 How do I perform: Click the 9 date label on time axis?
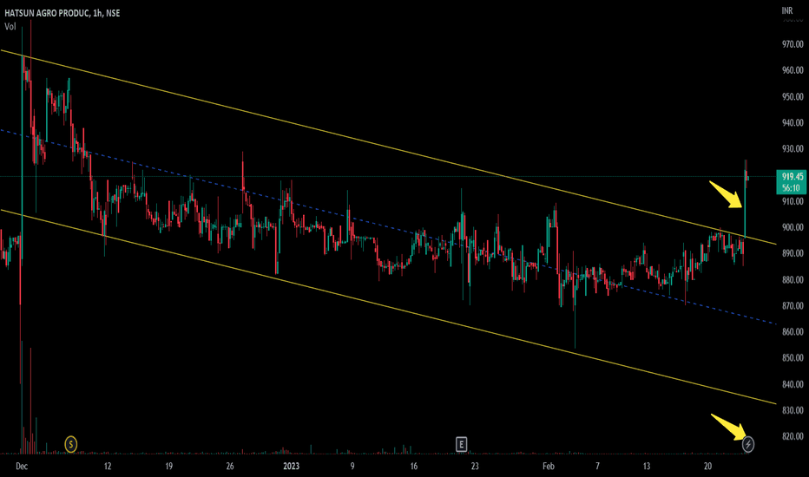(352, 467)
